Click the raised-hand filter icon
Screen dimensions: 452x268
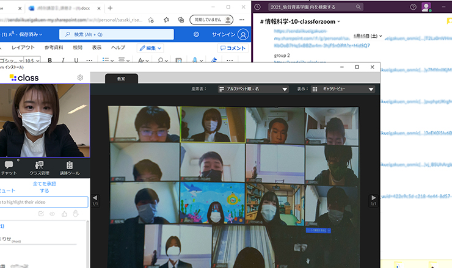click(x=76, y=214)
